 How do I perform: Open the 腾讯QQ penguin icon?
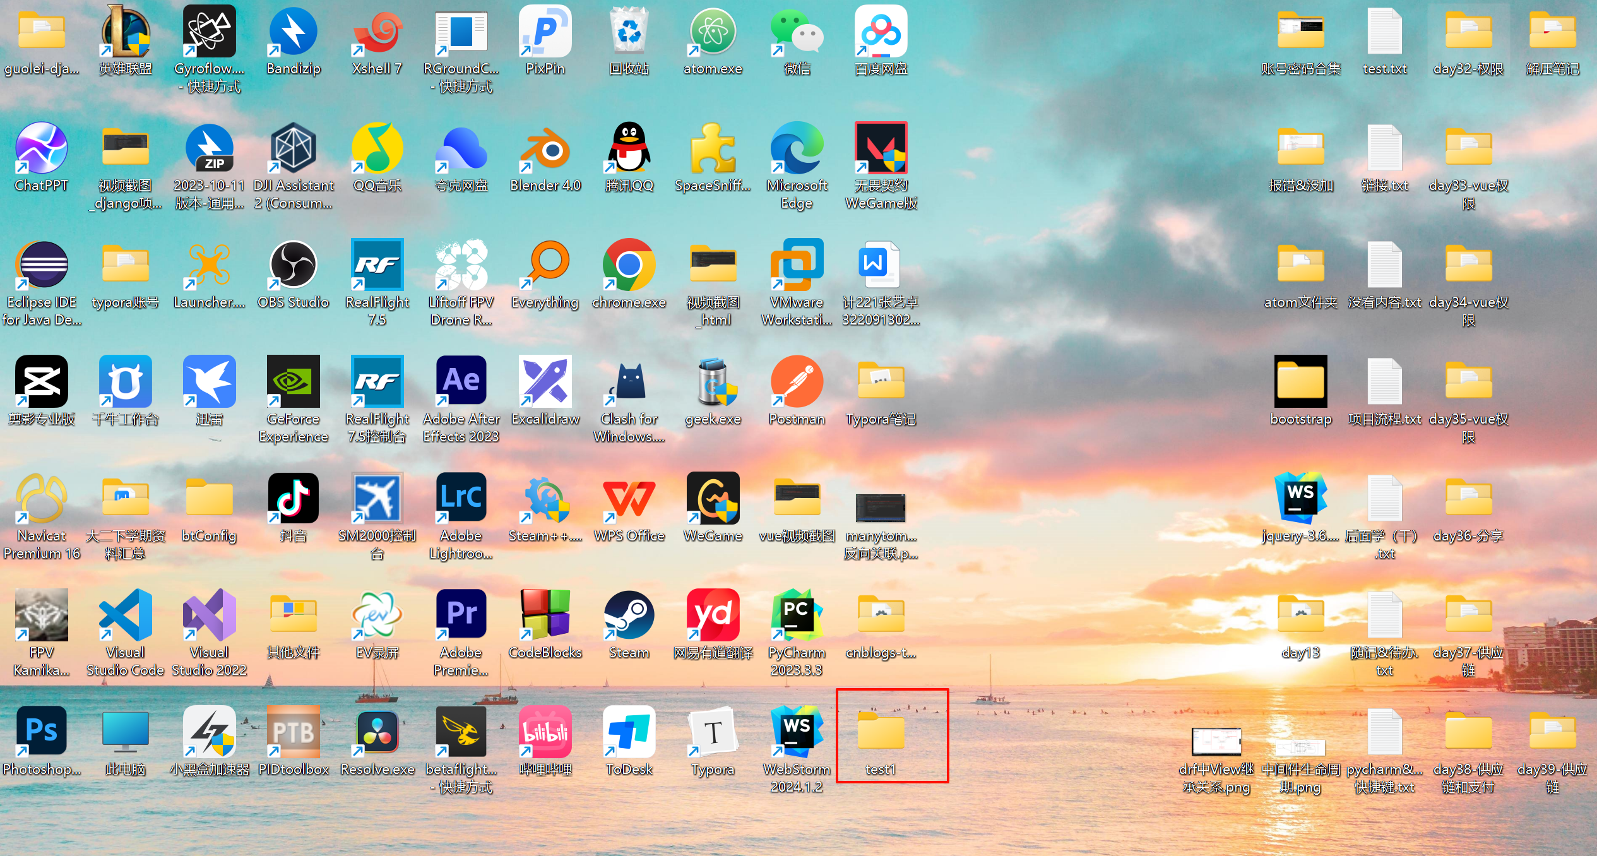pos(629,148)
